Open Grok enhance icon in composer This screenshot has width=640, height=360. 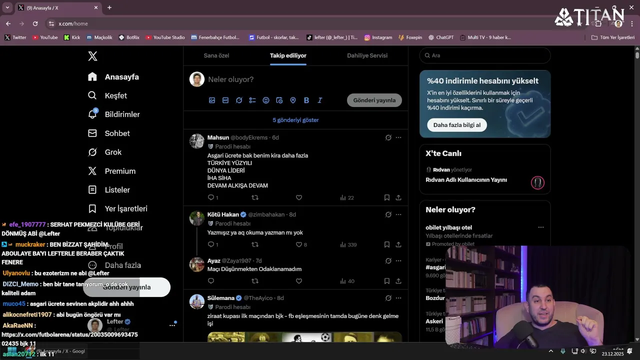tap(239, 100)
